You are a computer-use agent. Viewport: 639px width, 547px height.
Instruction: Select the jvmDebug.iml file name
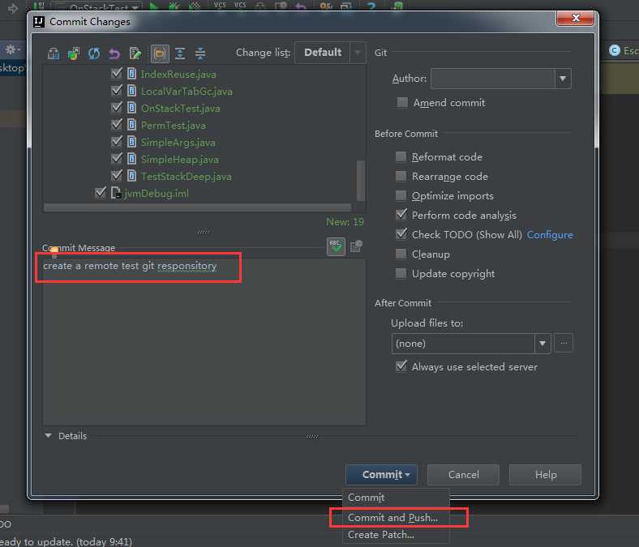(x=157, y=194)
